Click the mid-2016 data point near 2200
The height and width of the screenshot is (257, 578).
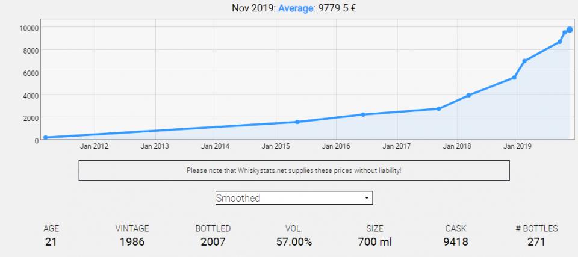point(363,114)
